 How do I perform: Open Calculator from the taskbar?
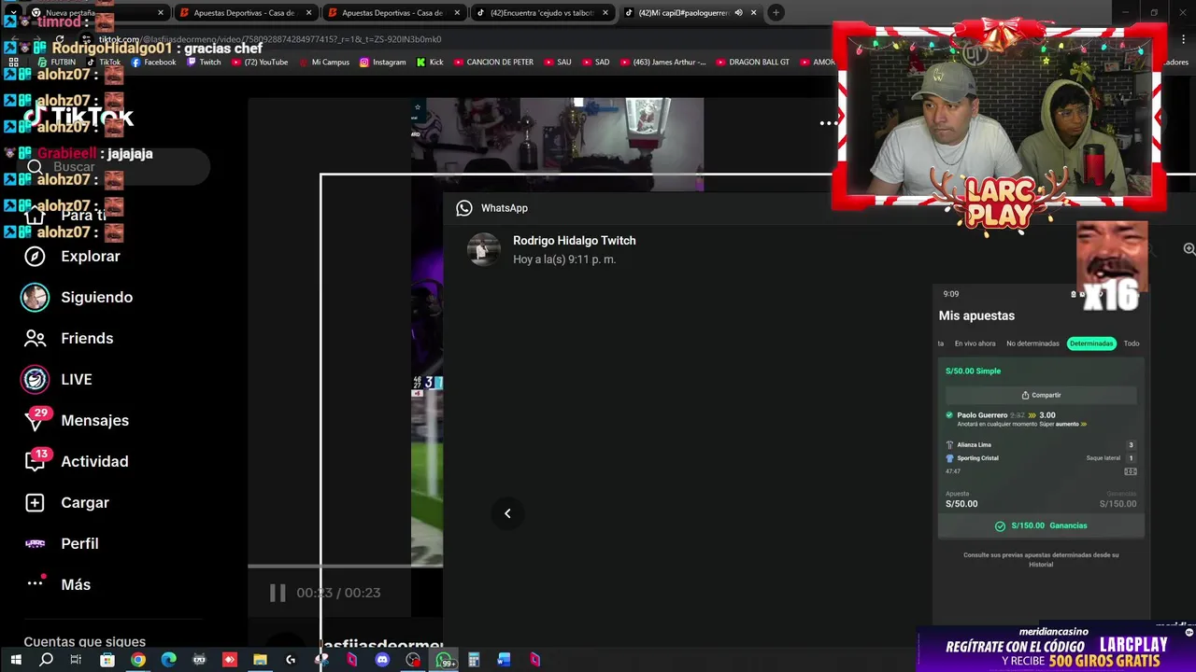tap(474, 660)
